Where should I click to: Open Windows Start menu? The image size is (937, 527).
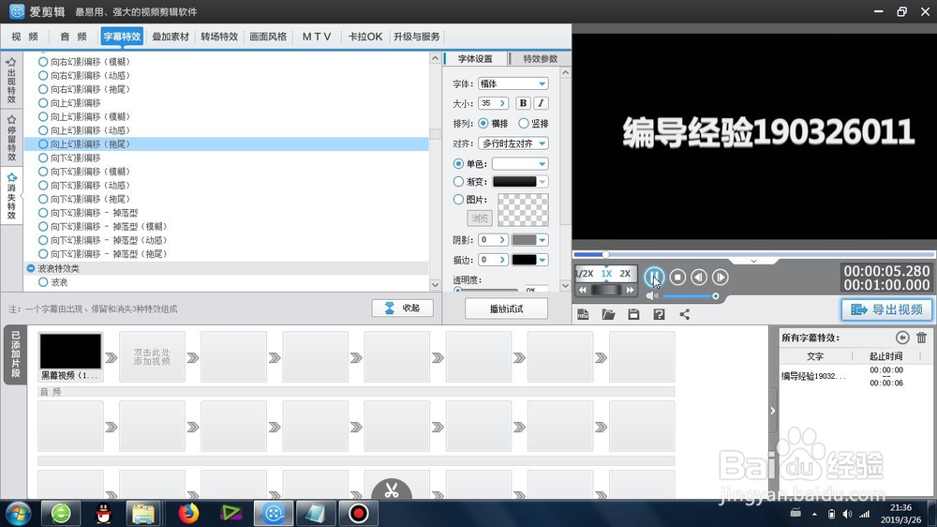tap(18, 513)
